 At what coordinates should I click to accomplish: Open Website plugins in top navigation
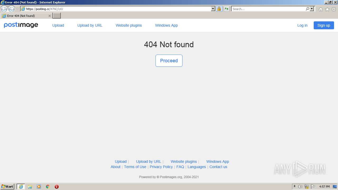pyautogui.click(x=129, y=25)
